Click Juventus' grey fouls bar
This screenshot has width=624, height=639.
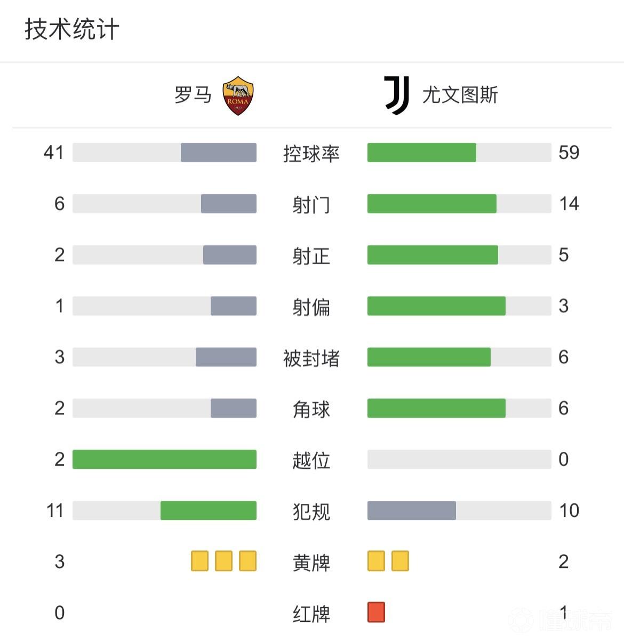point(411,510)
